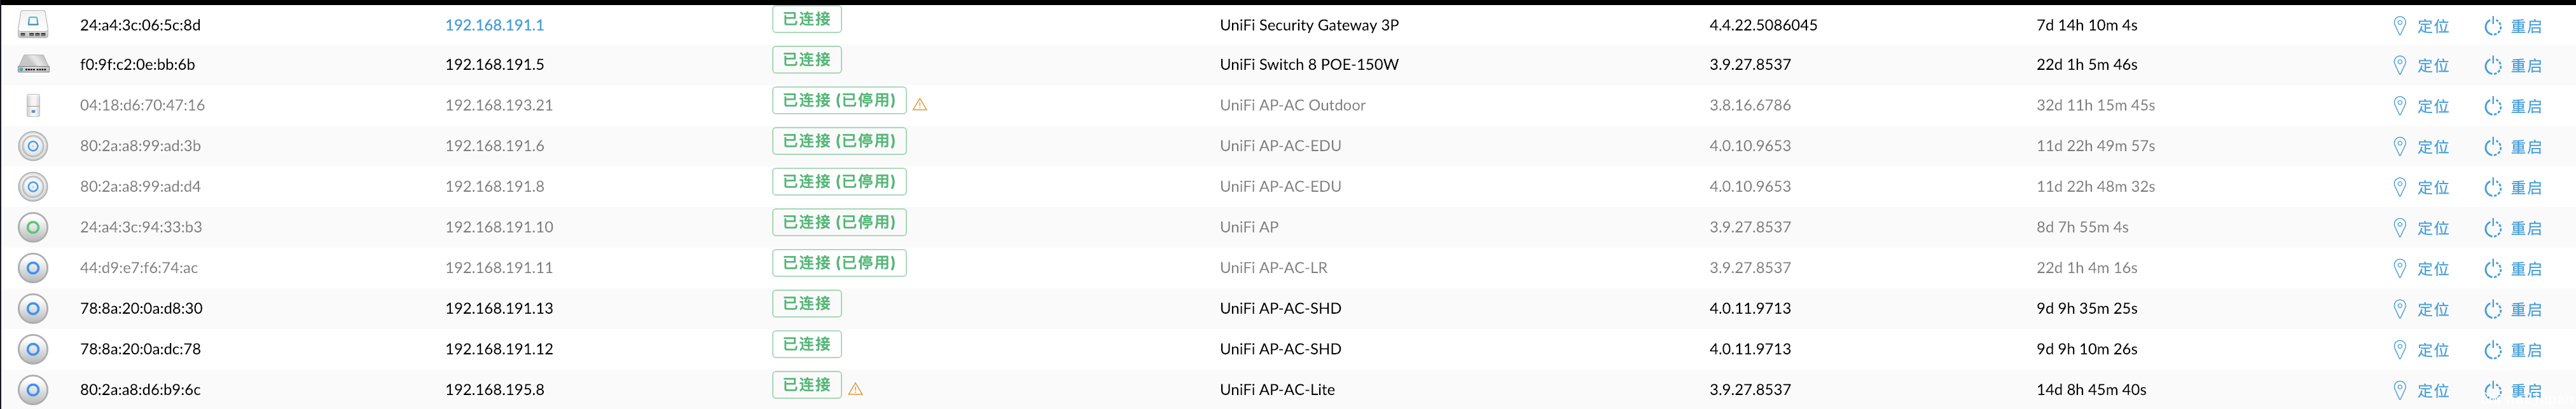Click the UniFi Switch 8 POE-150W device icon
This screenshot has height=409, width=2576.
[x=33, y=65]
